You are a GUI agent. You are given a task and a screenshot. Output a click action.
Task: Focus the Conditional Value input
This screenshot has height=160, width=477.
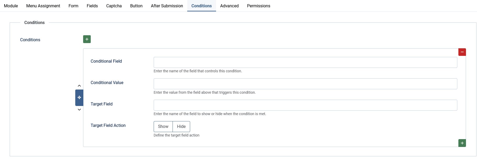click(305, 84)
